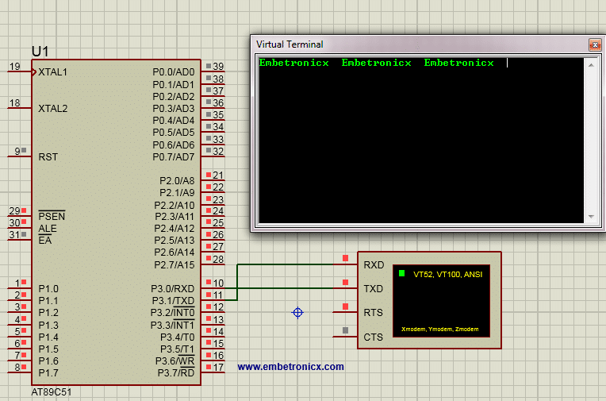Click the grey state square at pin 32
The width and height of the screenshot is (606, 401).
coord(209,150)
